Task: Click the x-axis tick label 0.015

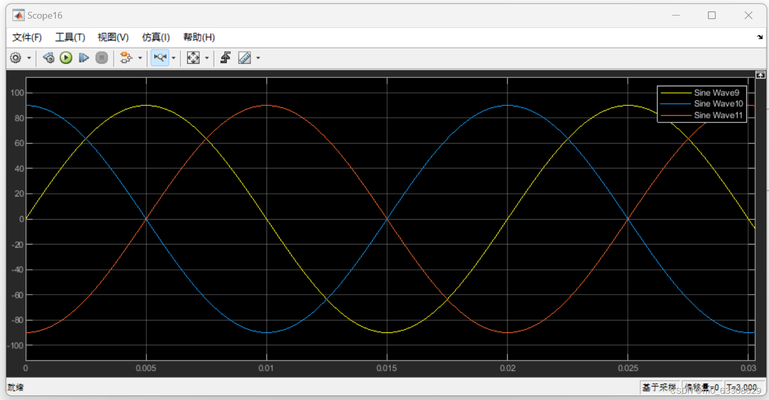Action: (387, 368)
